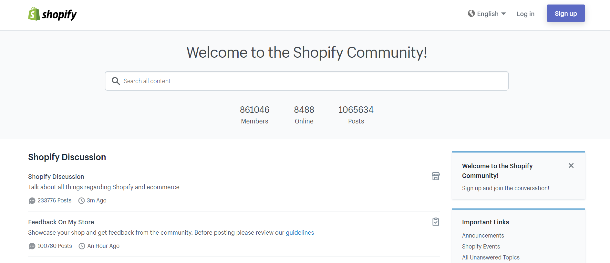This screenshot has height=263, width=610.
Task: Click the 861046 Members count
Action: (x=254, y=115)
